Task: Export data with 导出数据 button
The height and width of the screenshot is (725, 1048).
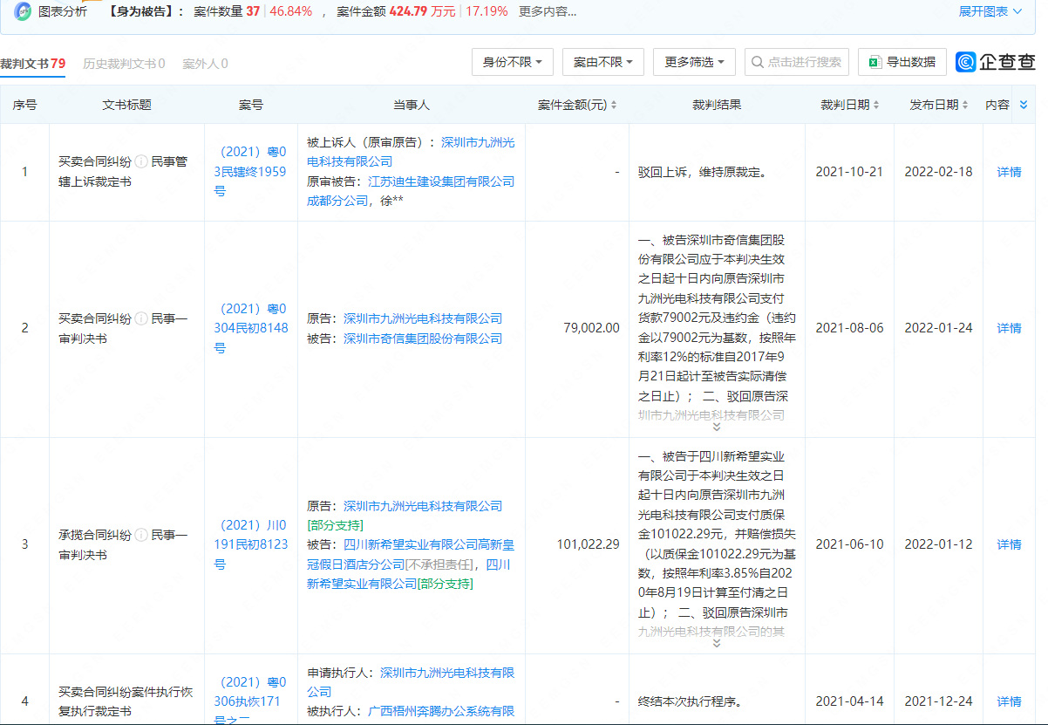Action: (902, 62)
